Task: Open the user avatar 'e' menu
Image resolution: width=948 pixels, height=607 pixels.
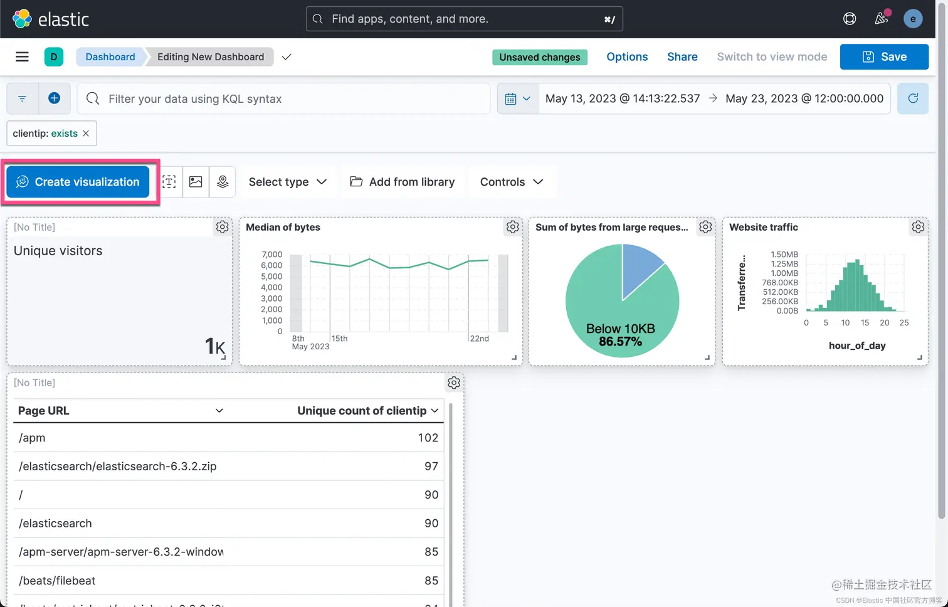Action: (x=913, y=19)
